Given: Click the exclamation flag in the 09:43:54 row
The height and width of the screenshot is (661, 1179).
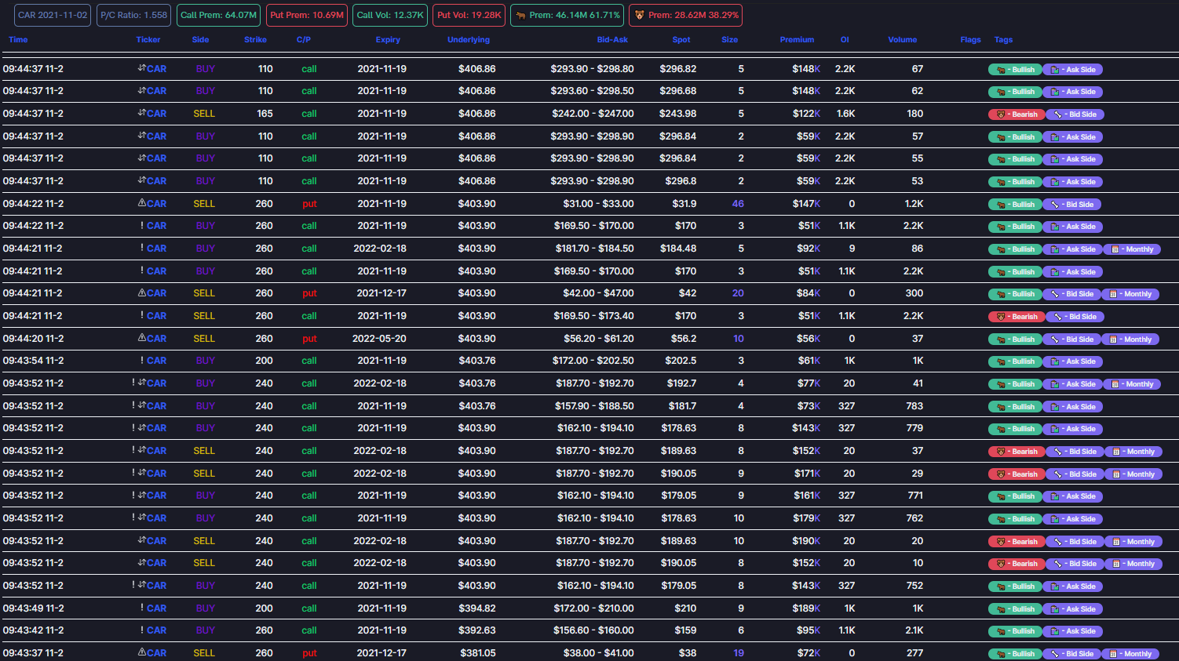Looking at the screenshot, I should click(x=142, y=361).
